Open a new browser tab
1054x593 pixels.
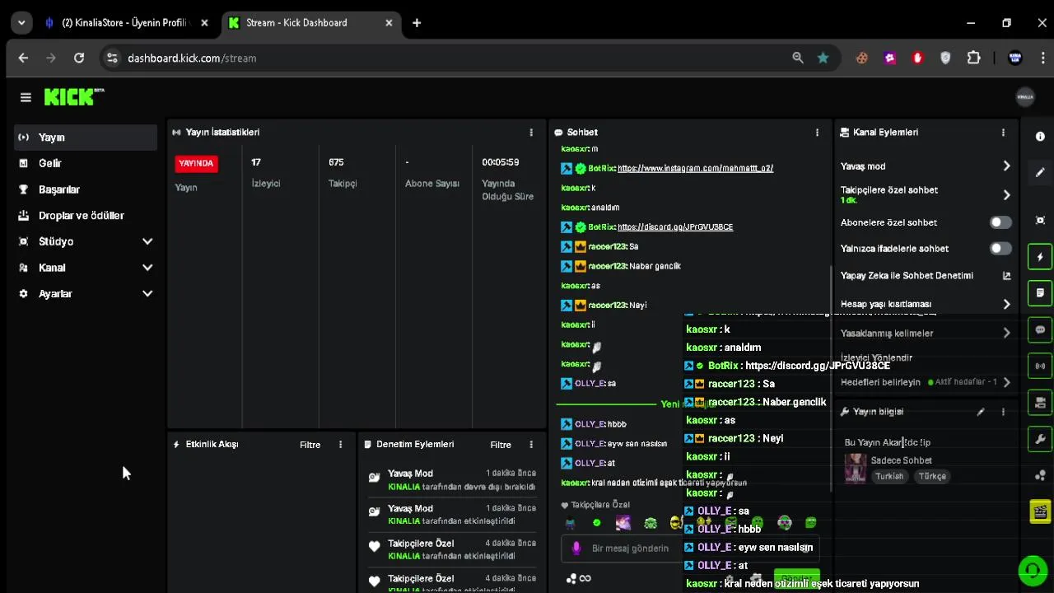[x=417, y=23]
